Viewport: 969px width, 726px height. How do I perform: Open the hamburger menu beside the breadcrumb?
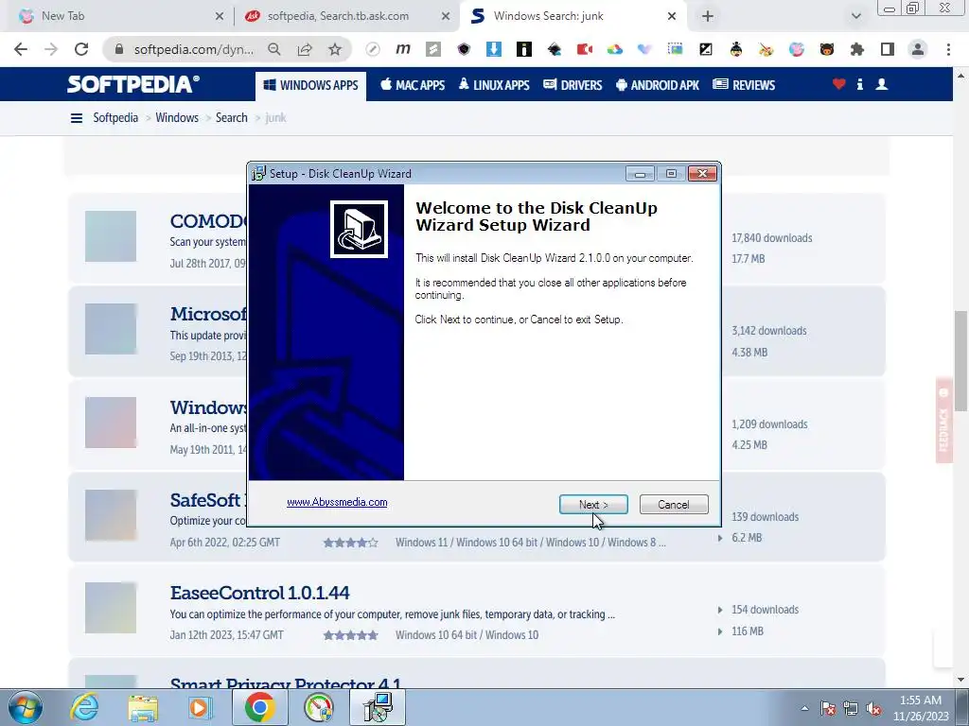coord(77,118)
